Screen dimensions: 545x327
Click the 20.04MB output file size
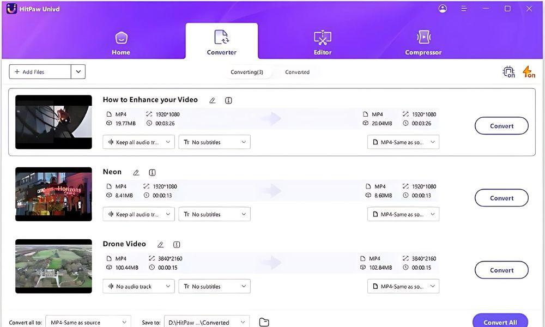pyautogui.click(x=382, y=123)
